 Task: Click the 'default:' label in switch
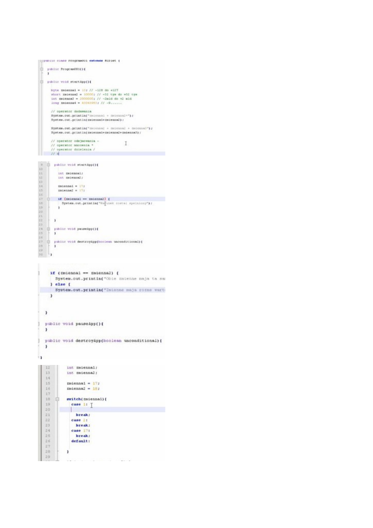(80, 441)
